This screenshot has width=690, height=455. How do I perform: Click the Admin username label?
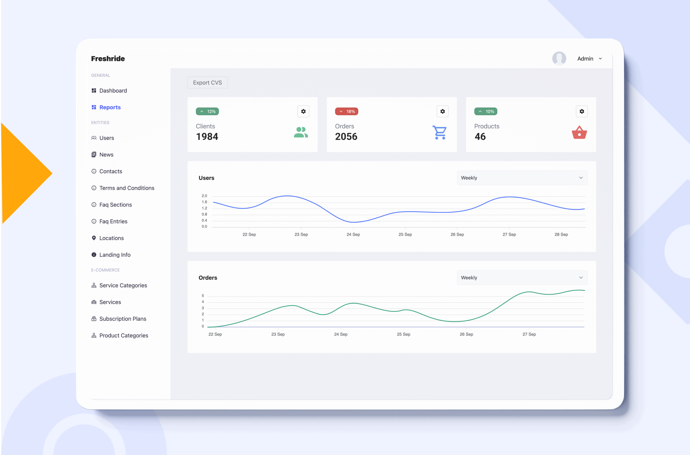585,59
